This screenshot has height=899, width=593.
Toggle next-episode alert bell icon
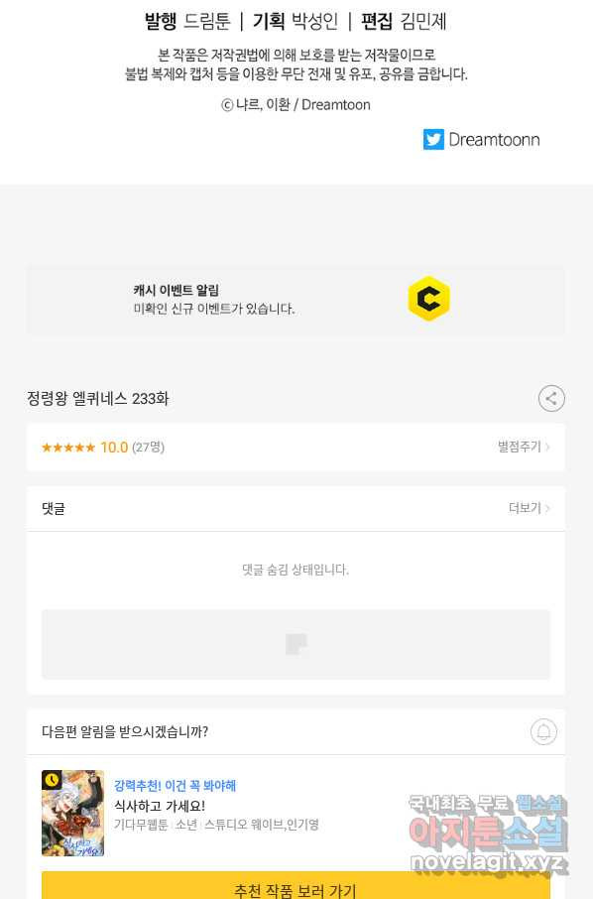[543, 731]
